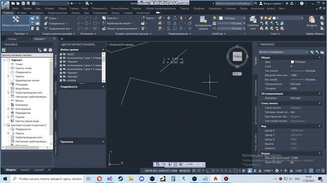The width and height of the screenshot is (327, 183).
Task: Open the Аннотации ribbon tab
Action: (37, 13)
